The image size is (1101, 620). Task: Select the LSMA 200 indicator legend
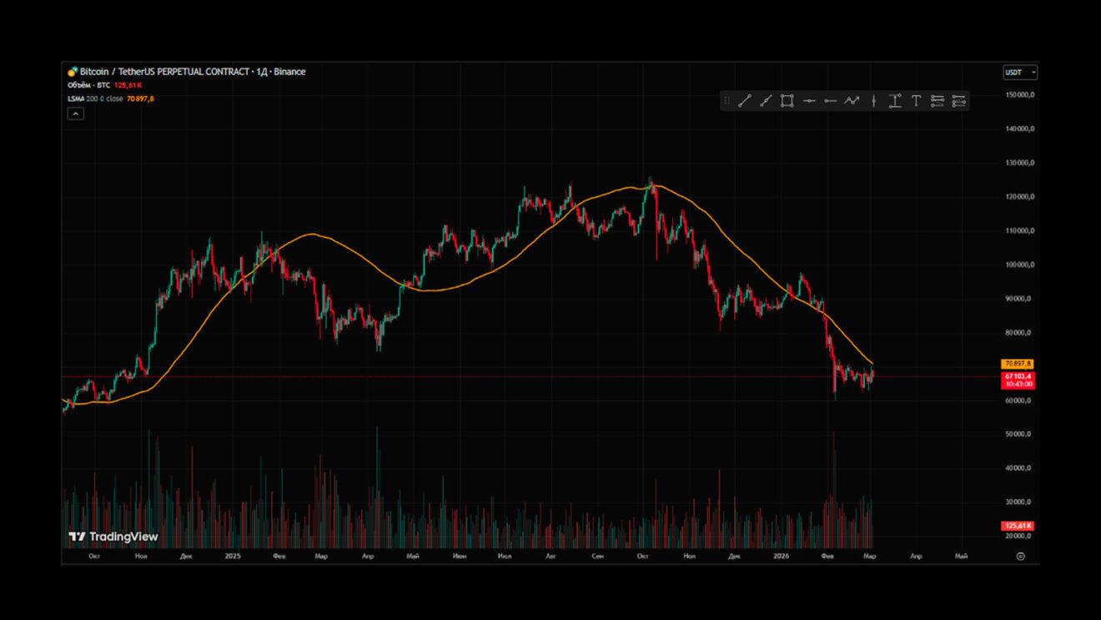pos(95,98)
